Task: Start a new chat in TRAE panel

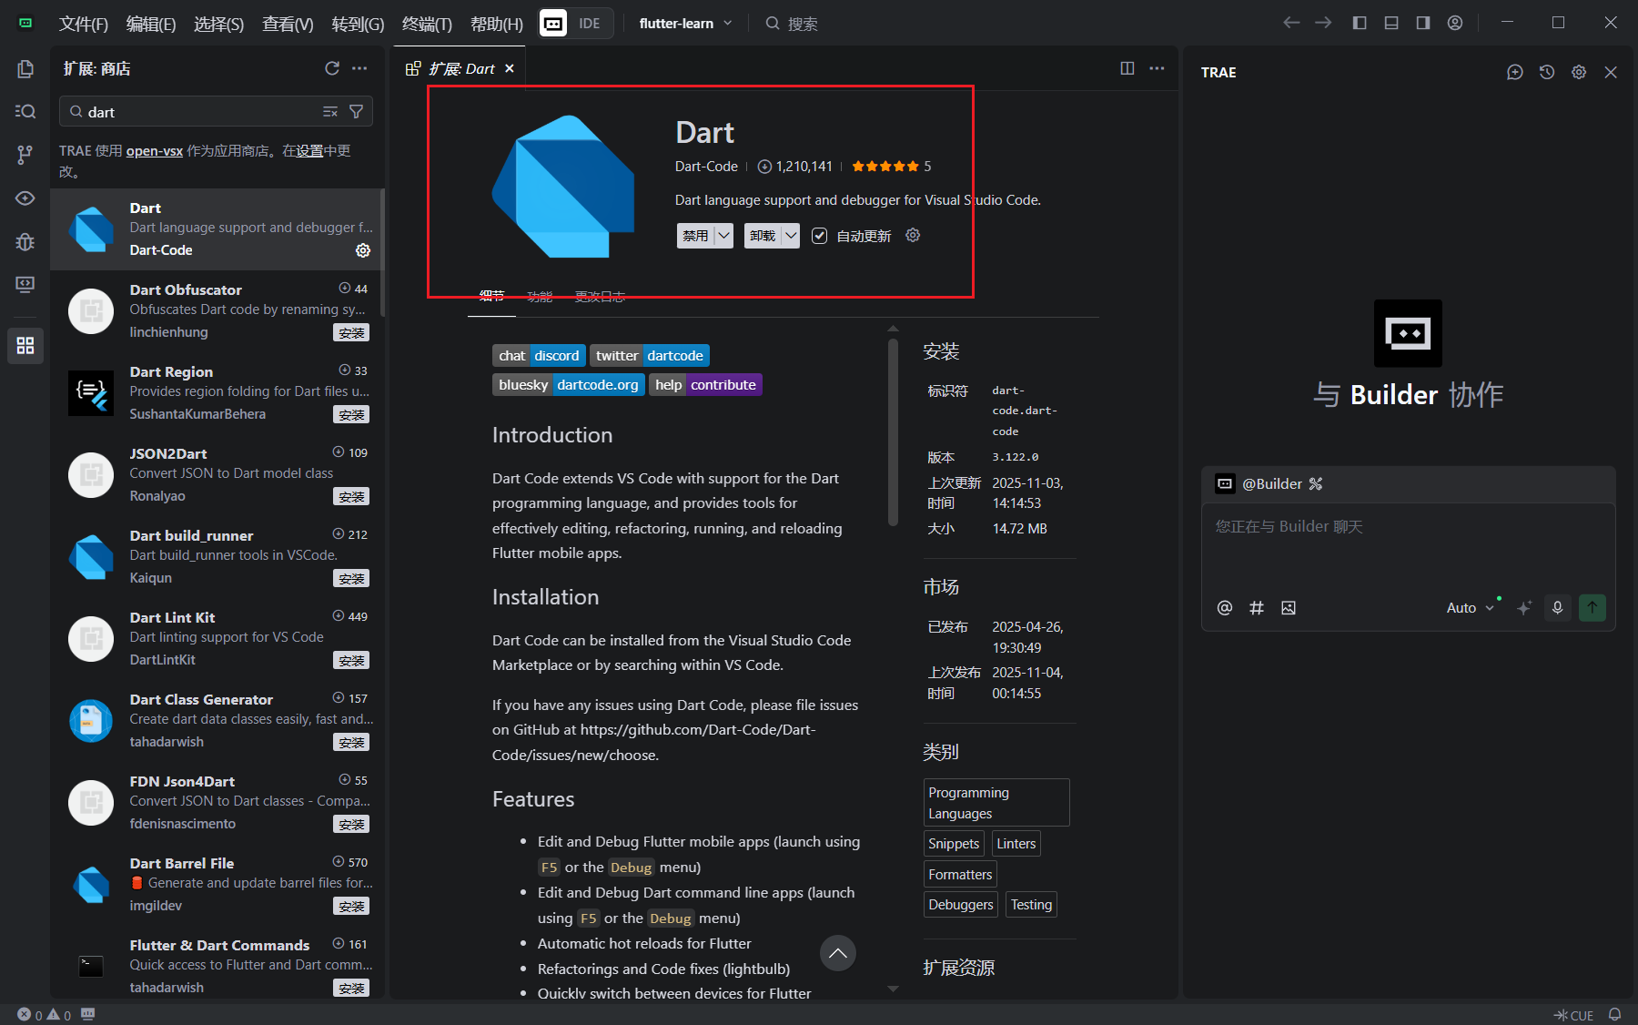Action: pyautogui.click(x=1515, y=72)
